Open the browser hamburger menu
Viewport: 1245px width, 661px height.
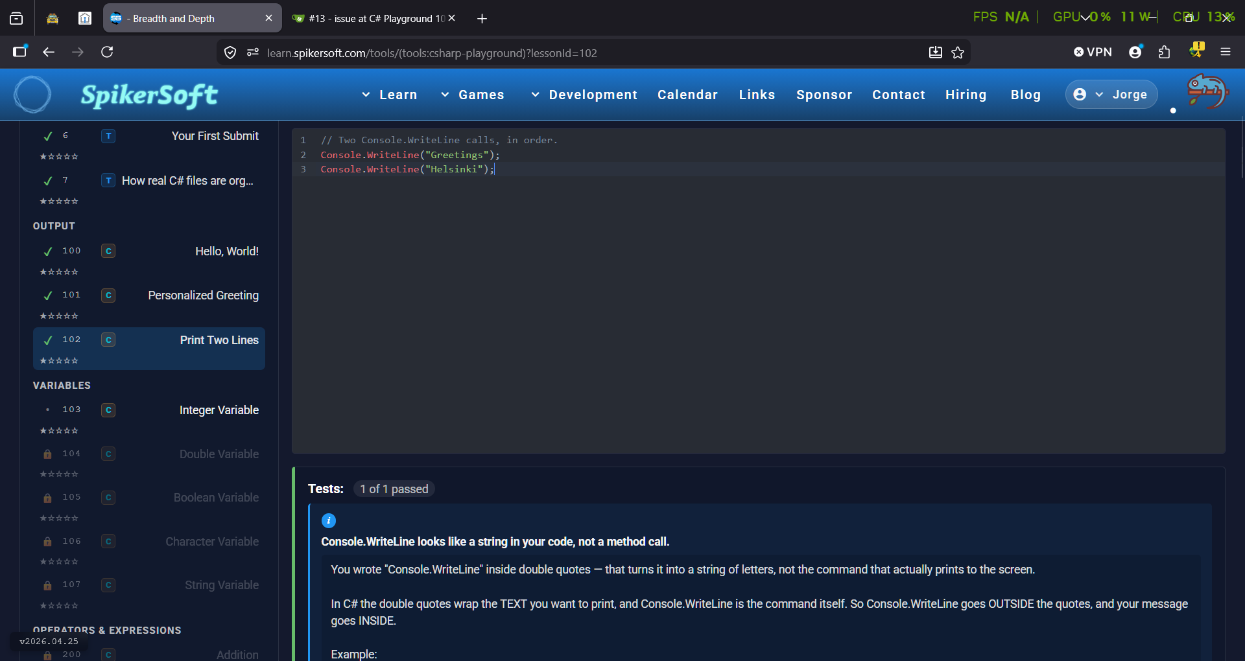(1226, 52)
